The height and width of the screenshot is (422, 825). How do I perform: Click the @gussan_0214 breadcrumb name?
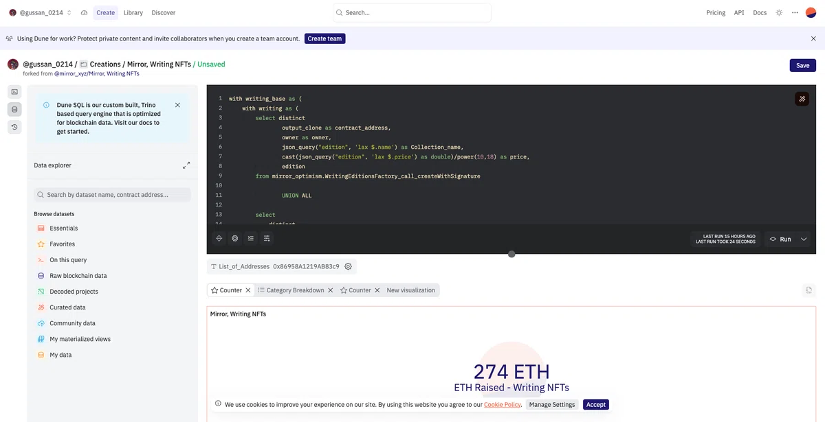47,64
